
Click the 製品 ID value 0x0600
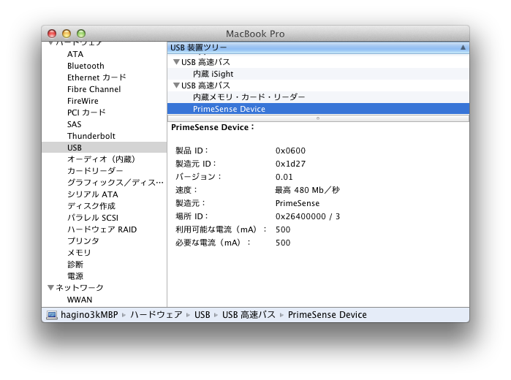[290, 151]
